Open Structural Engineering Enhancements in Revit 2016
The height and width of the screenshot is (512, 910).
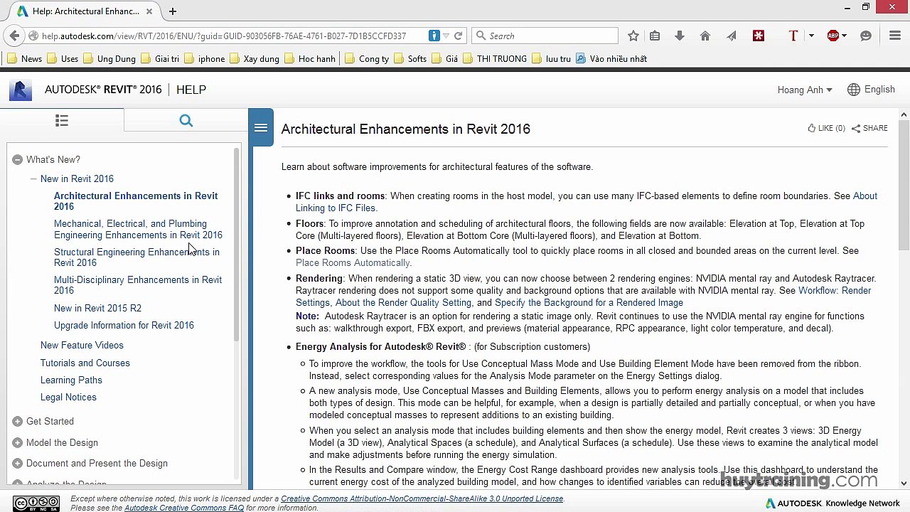136,257
